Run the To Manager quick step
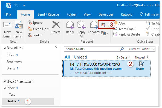Viewport: 162px width, 108px height. pos(153,23)
